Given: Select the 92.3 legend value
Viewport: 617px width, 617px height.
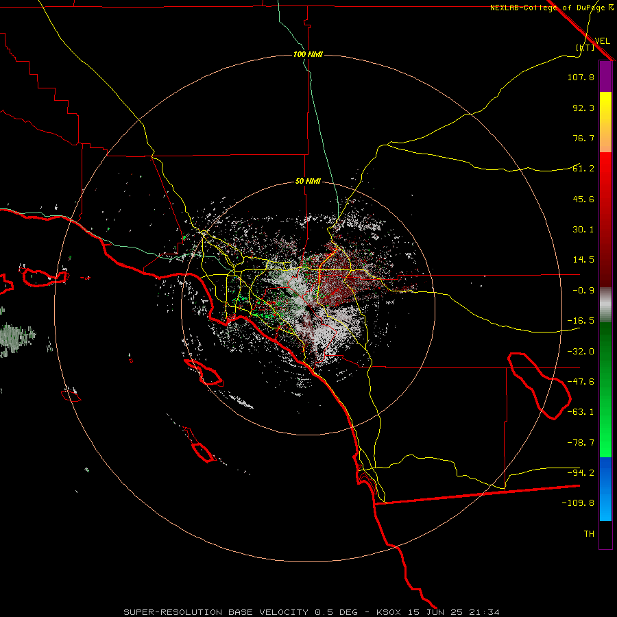Looking at the screenshot, I should click(583, 108).
